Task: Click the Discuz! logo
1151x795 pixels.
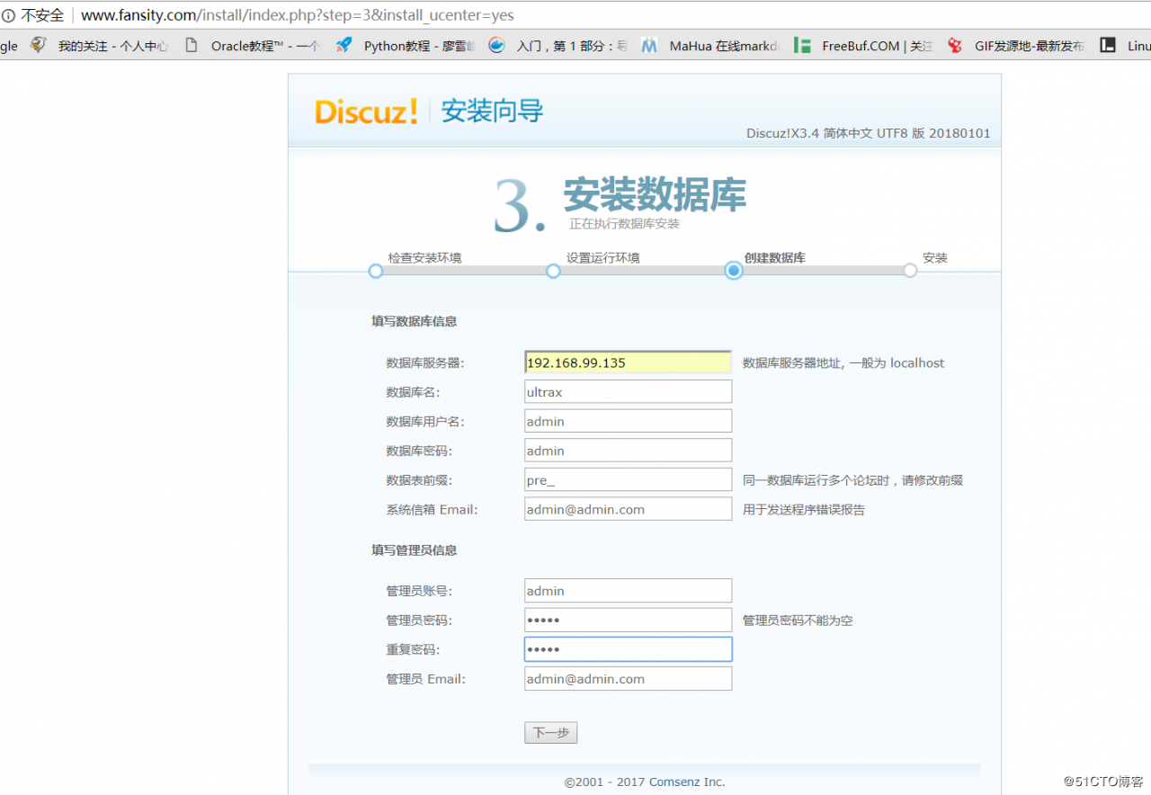Action: click(366, 112)
